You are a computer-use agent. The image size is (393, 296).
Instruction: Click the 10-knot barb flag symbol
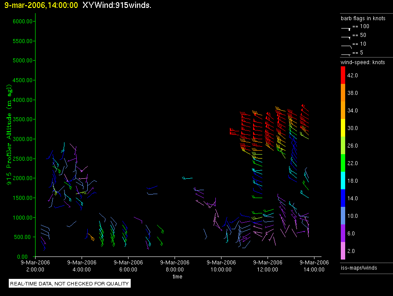tap(347, 47)
